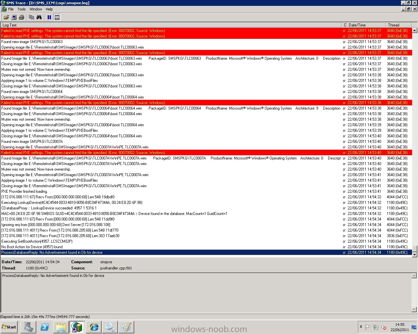Select 'PXE Provider finished loading.' row
418x334 pixels.
tap(206, 191)
